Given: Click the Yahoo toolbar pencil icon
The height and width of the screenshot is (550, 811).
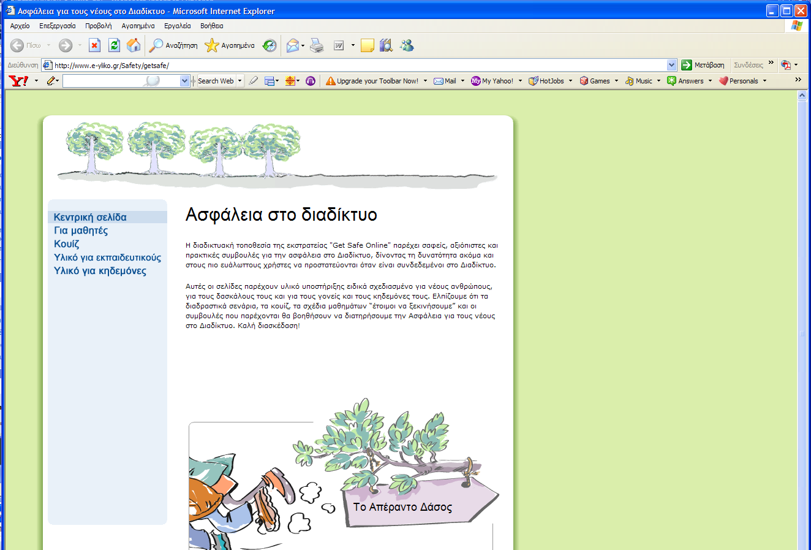Looking at the screenshot, I should 51,81.
